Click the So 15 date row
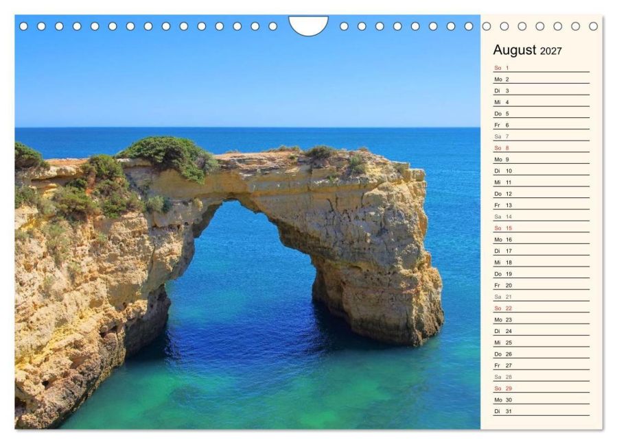The width and height of the screenshot is (617, 444). pos(541,228)
